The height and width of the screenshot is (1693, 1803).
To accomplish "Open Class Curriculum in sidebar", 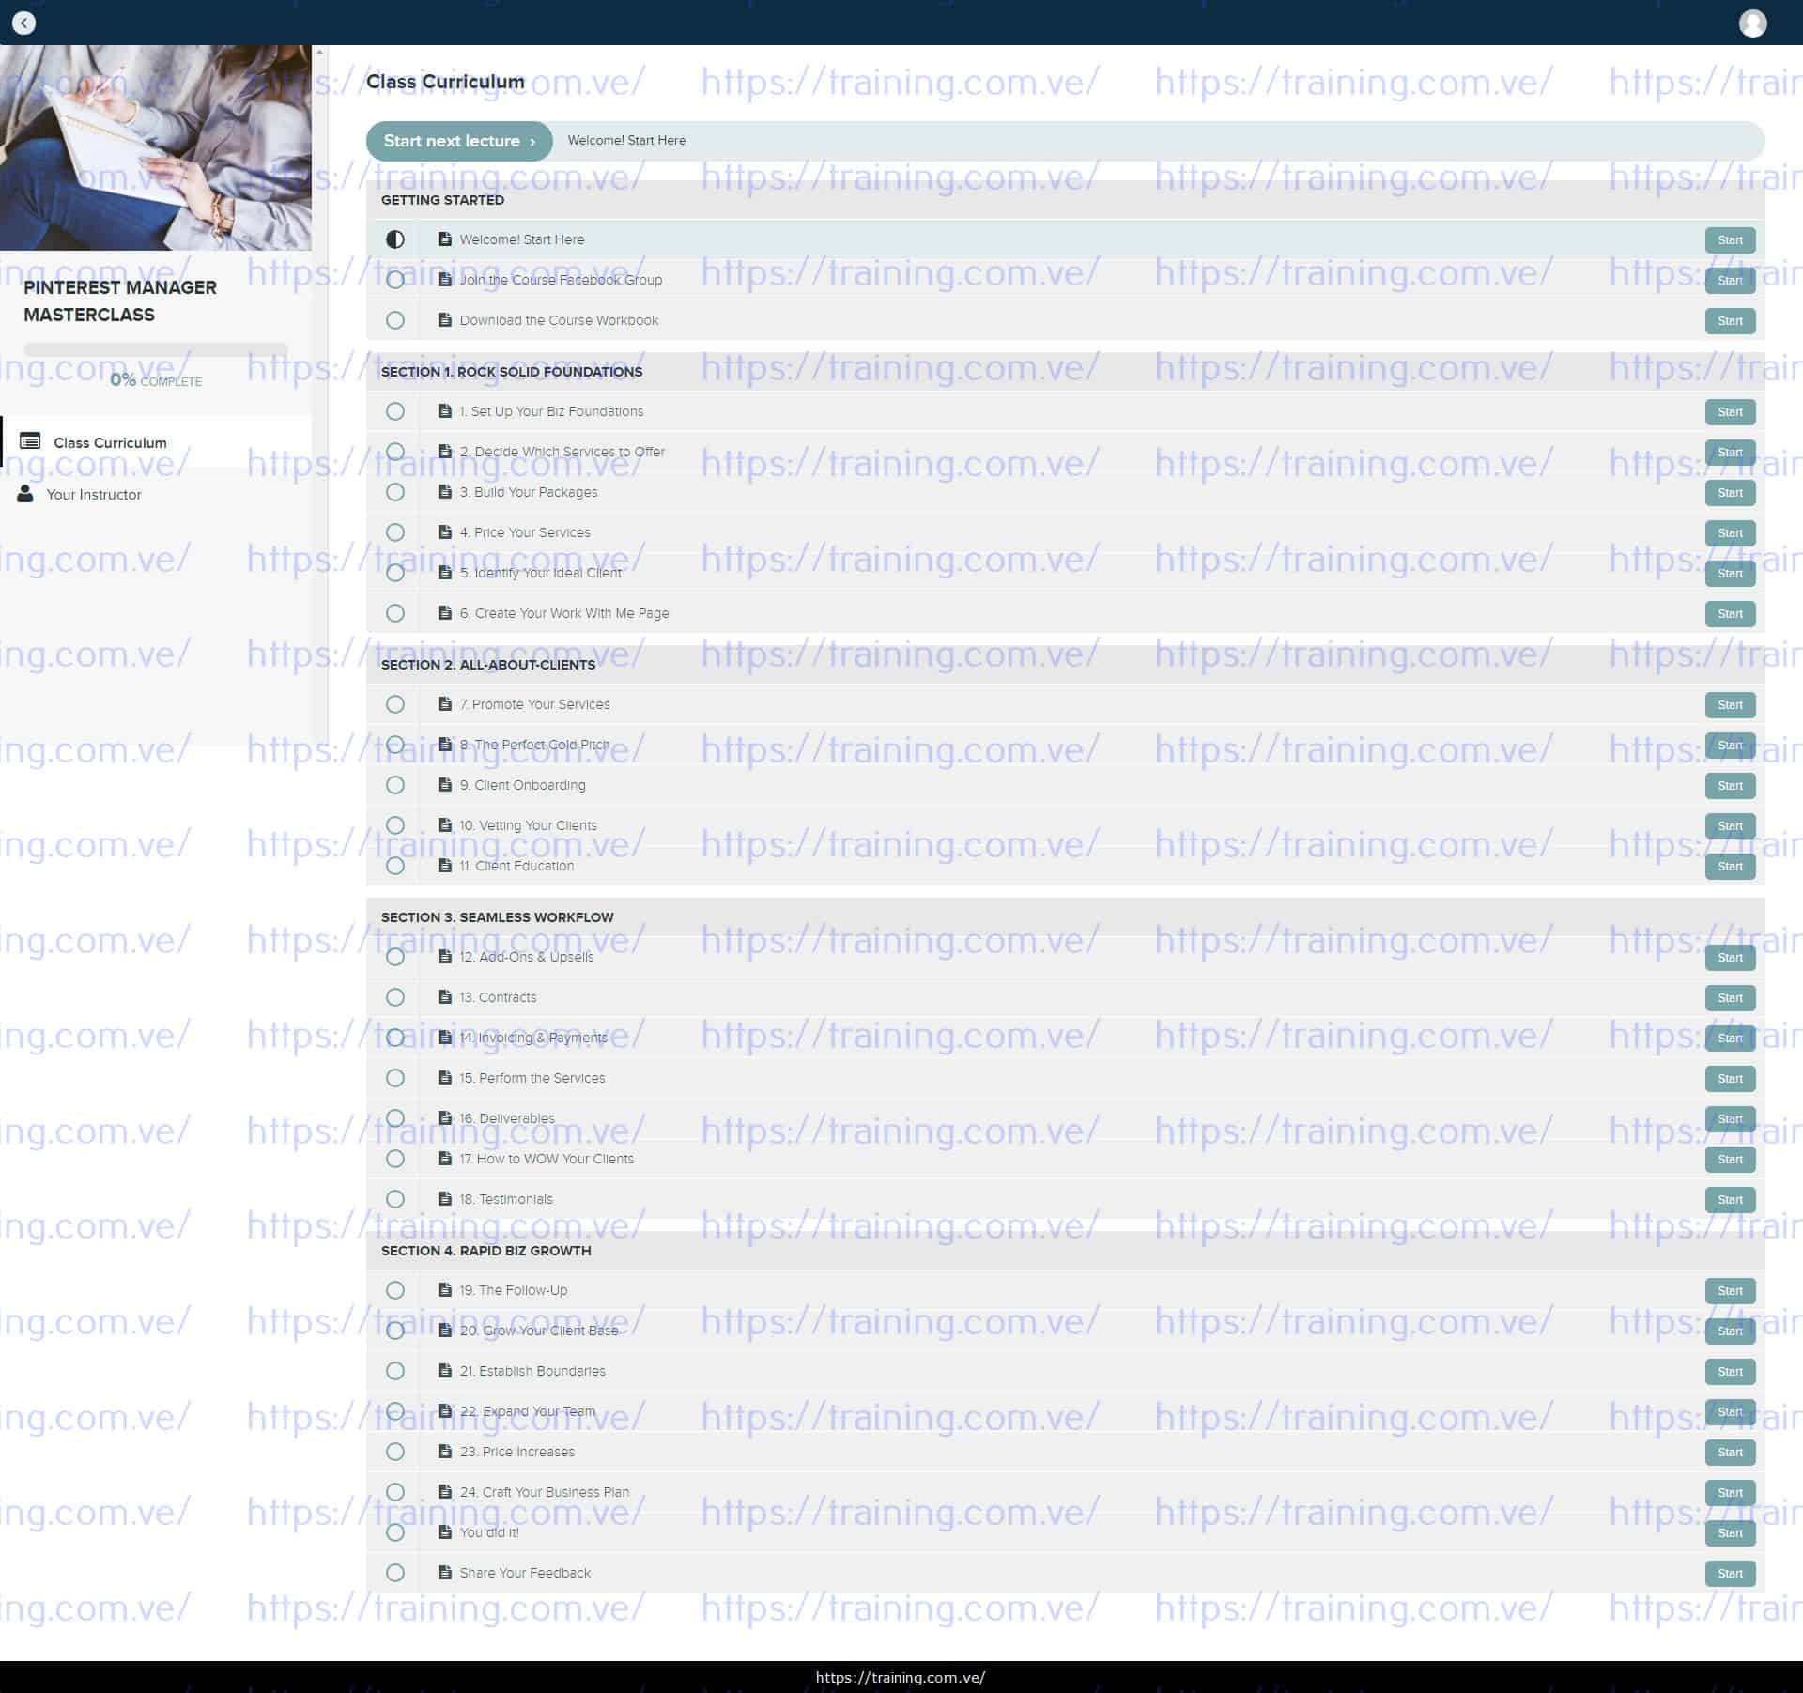I will coord(156,442).
